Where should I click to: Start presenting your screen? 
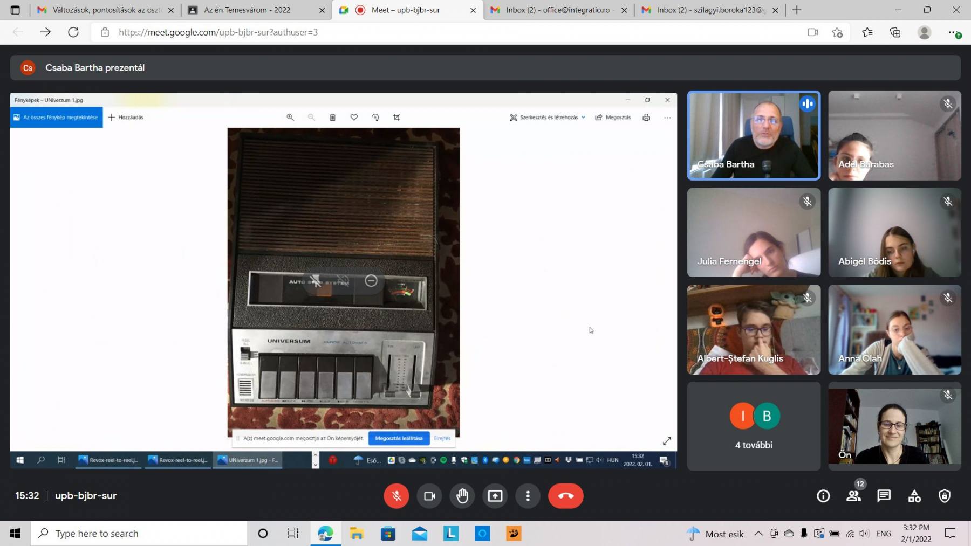click(x=495, y=496)
